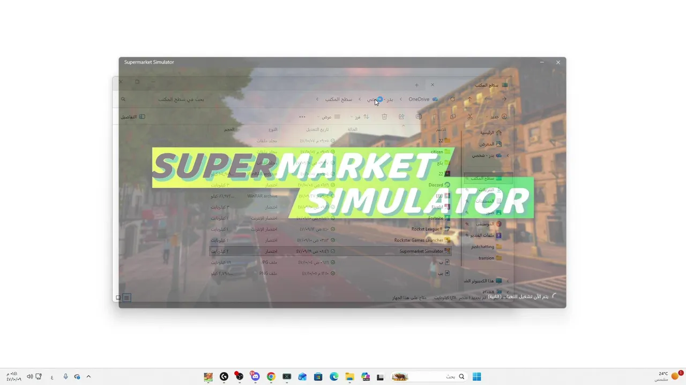Click breadcrumb chevron after سطح المكتب
The width and height of the screenshot is (686, 385).
point(317,99)
